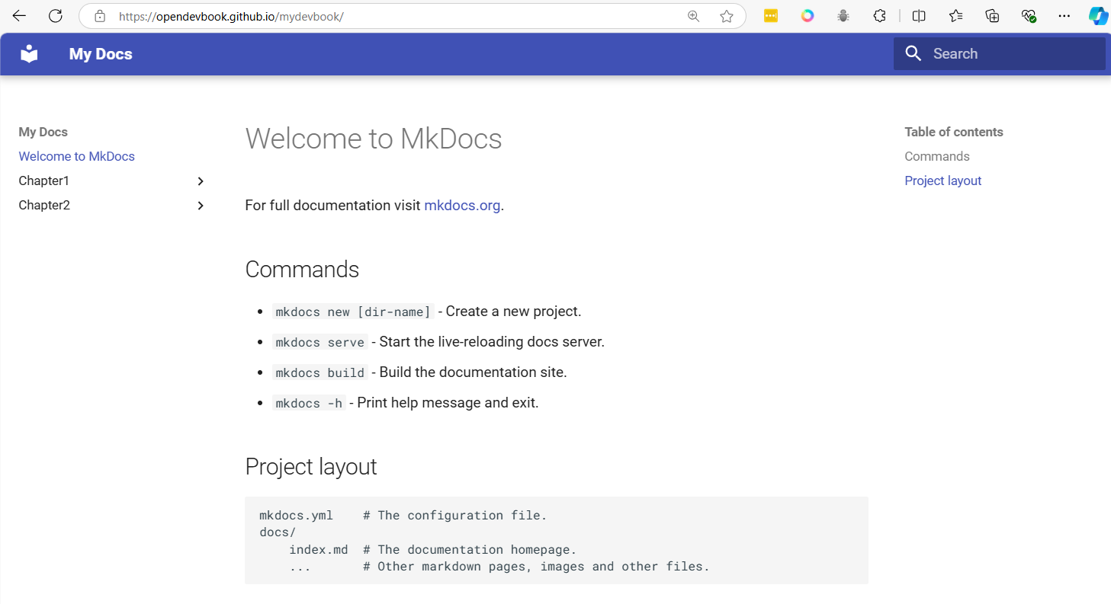Reload the page with refresh icon
Screen dimensions: 1111x604
(x=55, y=16)
